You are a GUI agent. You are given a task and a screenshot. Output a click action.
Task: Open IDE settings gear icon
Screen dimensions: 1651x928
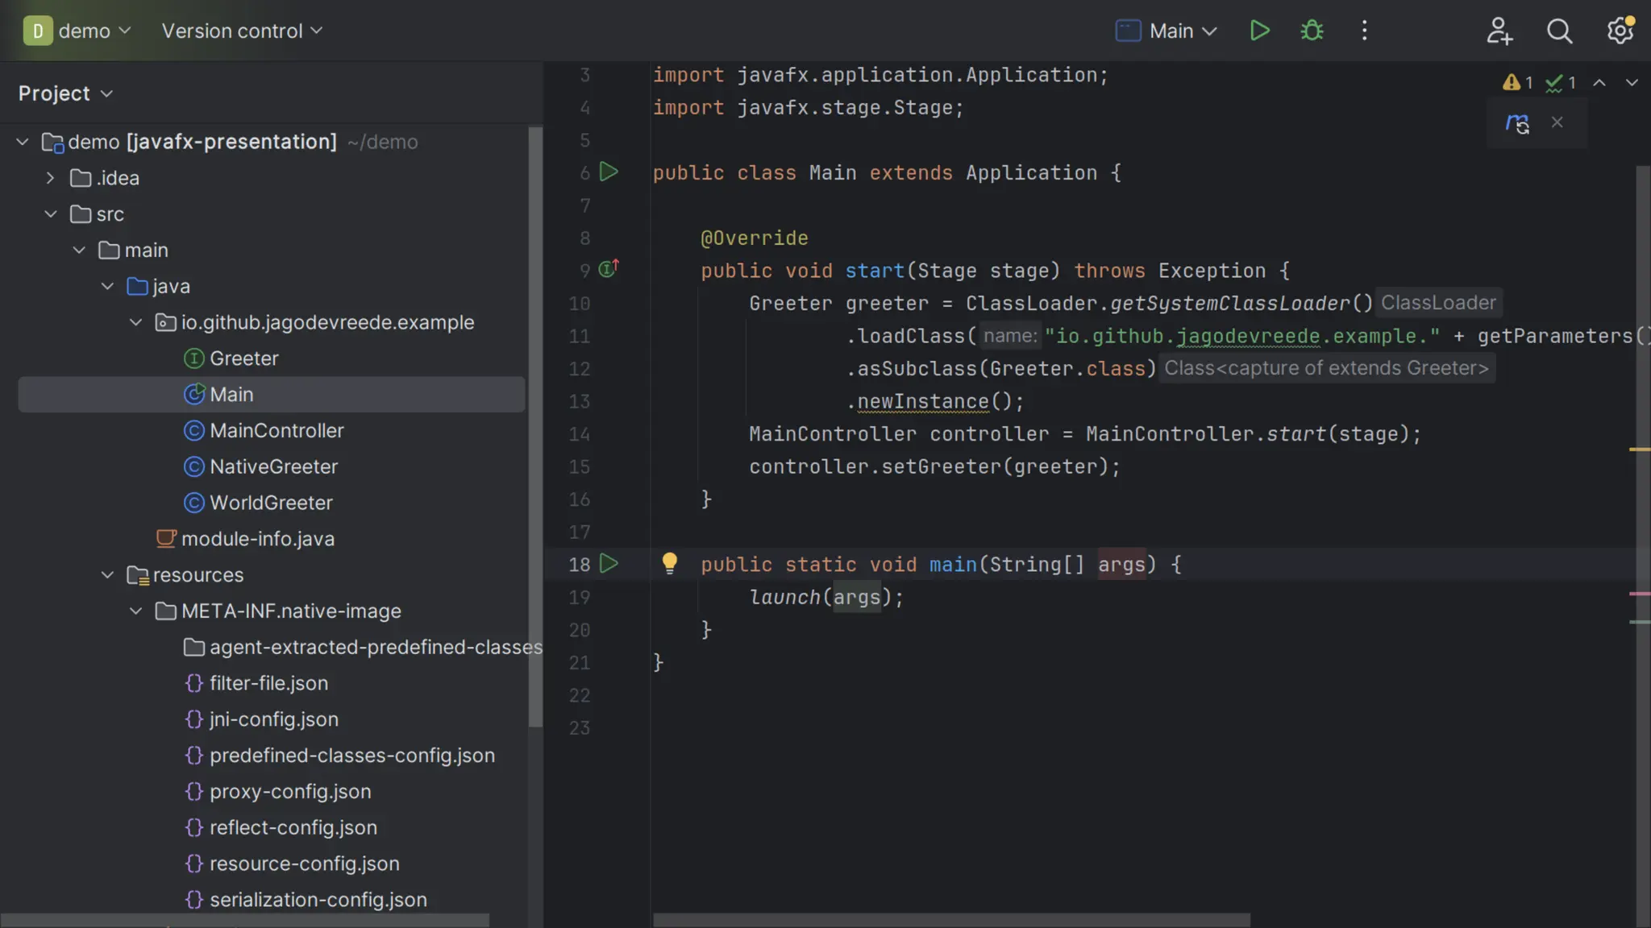(1620, 31)
